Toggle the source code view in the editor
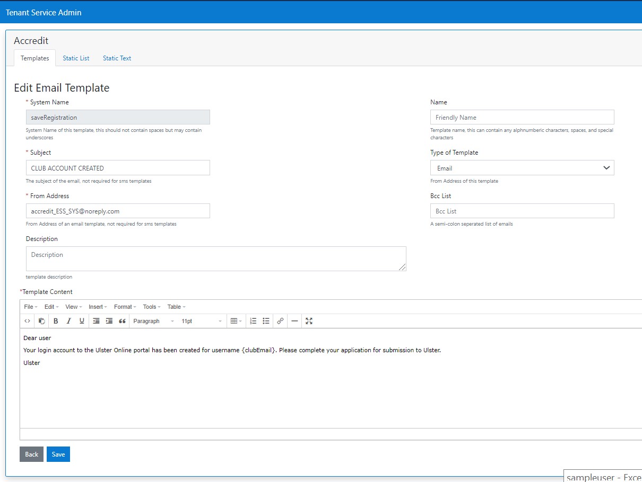Image resolution: width=642 pixels, height=482 pixels. pyautogui.click(x=27, y=321)
